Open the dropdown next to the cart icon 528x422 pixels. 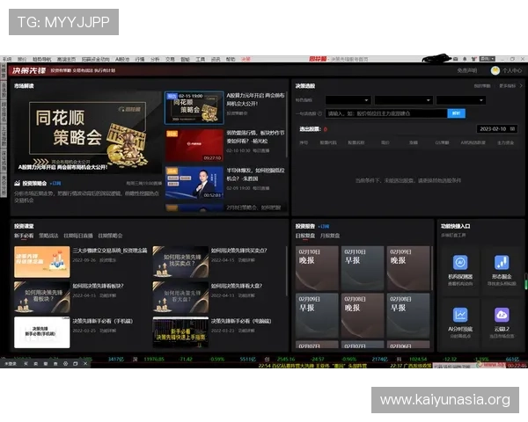pyautogui.click(x=488, y=59)
